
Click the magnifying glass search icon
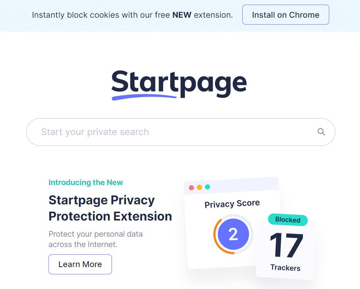[321, 132]
